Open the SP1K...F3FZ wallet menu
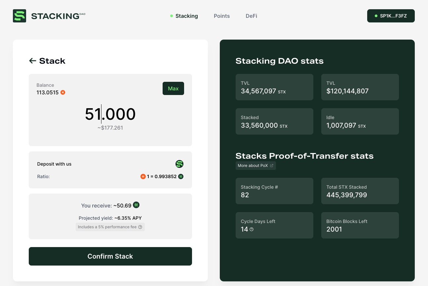The width and height of the screenshot is (428, 286). point(391,16)
